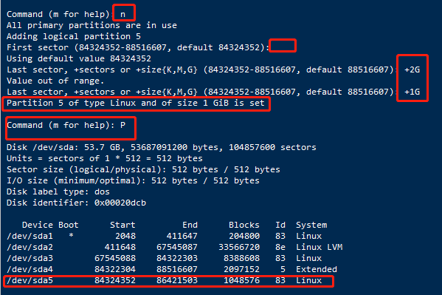The width and height of the screenshot is (442, 295).
Task: Click the '67545088' start sector value
Action: 115,258
